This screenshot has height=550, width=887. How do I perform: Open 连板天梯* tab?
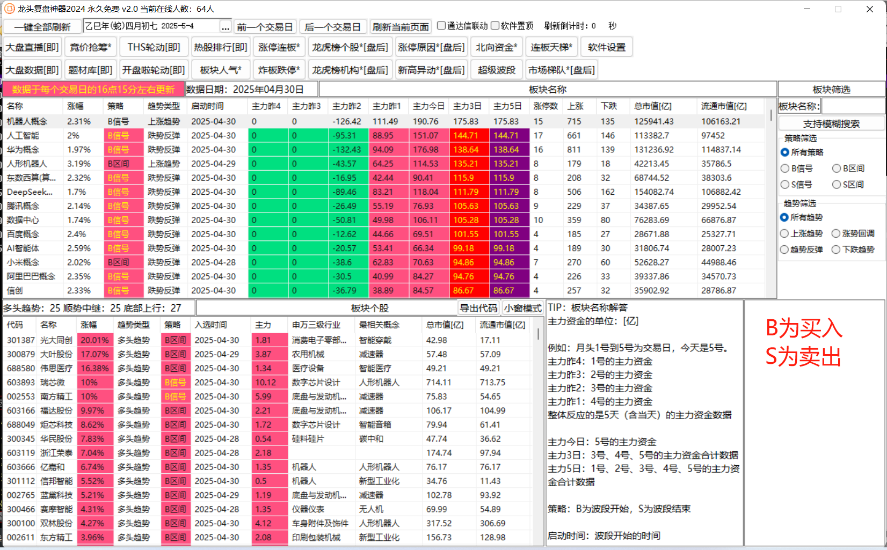click(551, 47)
